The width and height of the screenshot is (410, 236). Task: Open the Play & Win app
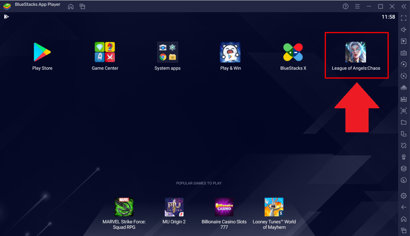230,52
